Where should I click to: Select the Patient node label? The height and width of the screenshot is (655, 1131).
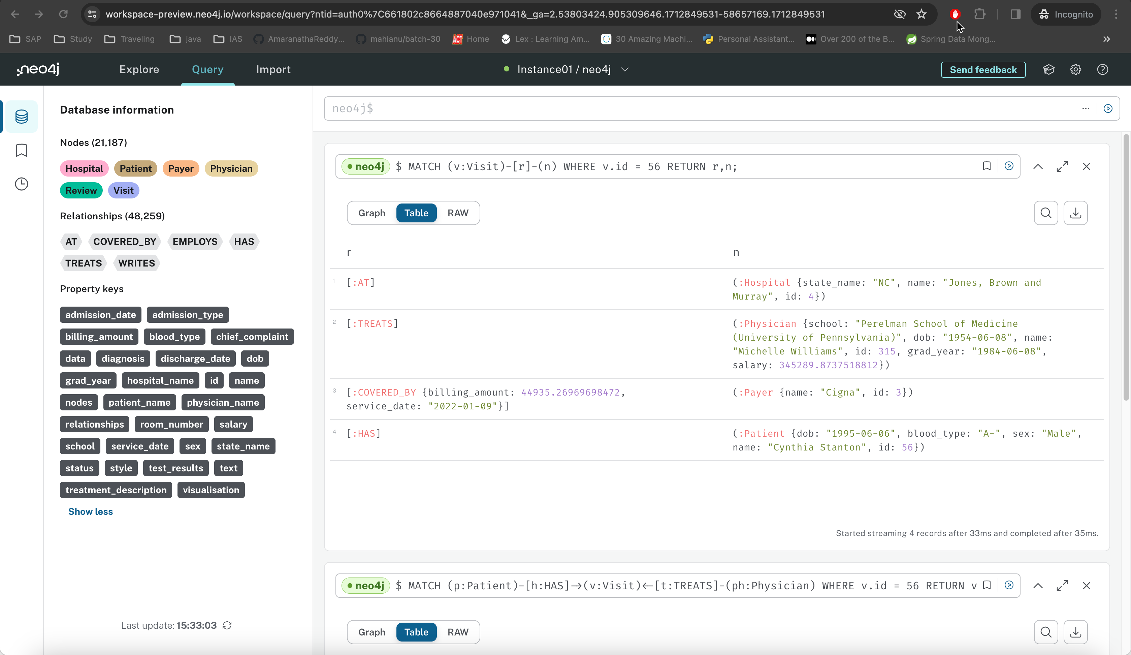135,168
